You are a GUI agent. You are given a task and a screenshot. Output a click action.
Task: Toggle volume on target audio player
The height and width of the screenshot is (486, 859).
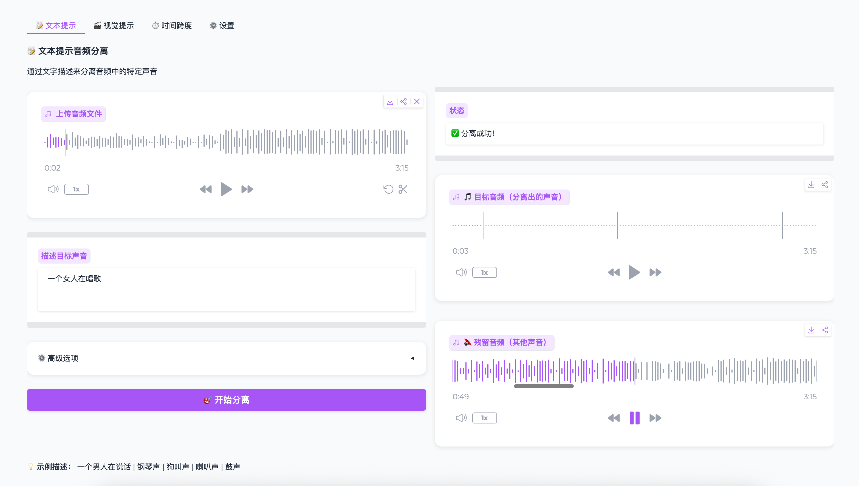click(461, 272)
